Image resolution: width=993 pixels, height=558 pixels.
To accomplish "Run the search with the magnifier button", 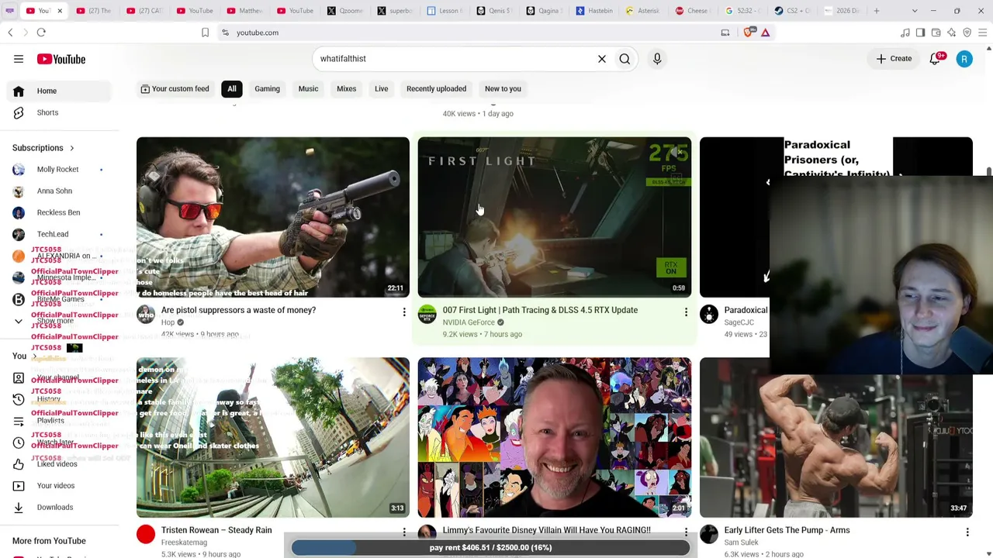I will (625, 59).
